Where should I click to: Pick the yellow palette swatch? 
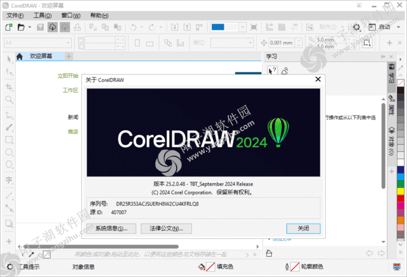point(401,191)
